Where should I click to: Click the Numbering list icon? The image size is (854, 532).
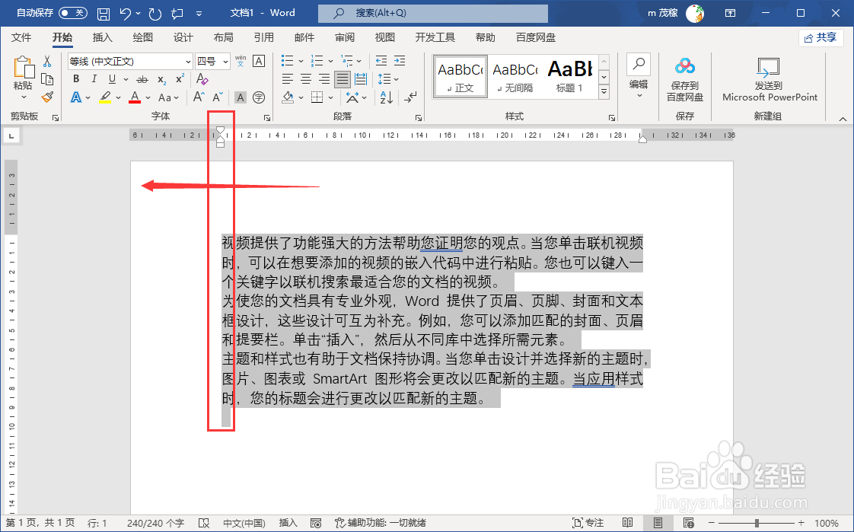coord(317,60)
